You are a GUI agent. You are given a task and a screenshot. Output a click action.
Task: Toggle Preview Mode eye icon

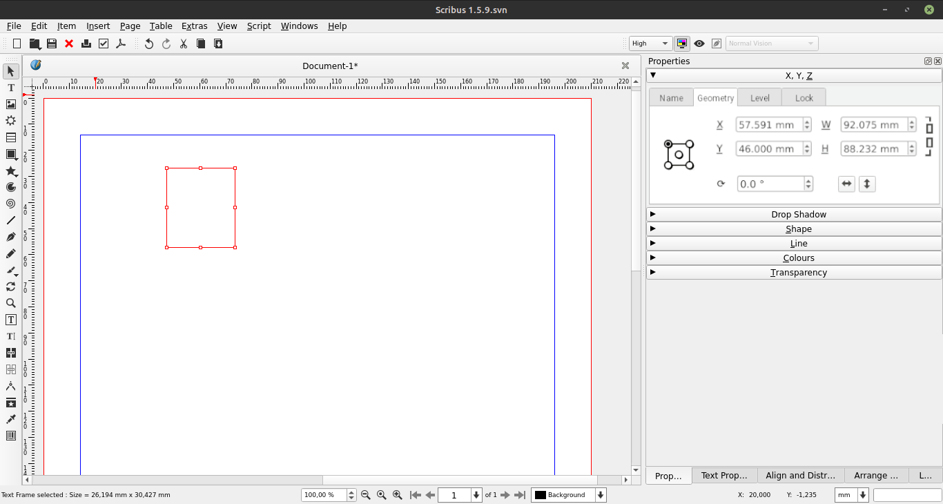pos(699,43)
